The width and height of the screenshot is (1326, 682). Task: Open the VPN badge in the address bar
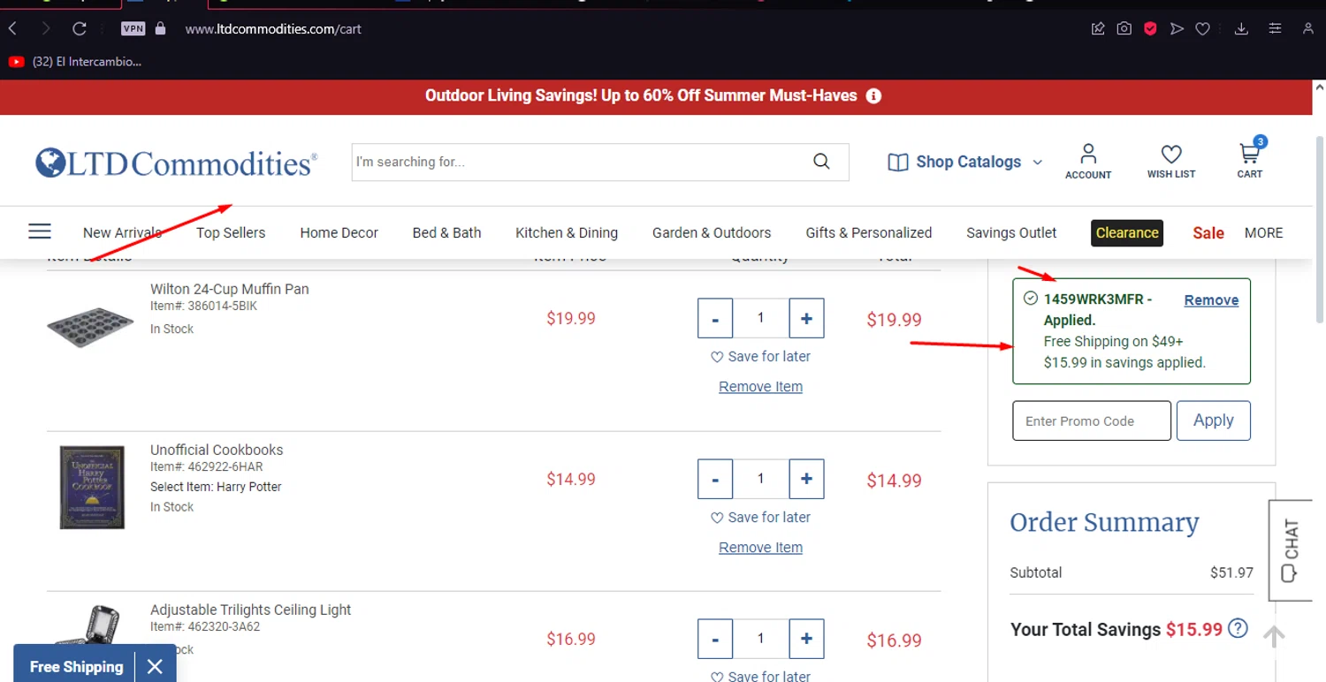coord(133,28)
